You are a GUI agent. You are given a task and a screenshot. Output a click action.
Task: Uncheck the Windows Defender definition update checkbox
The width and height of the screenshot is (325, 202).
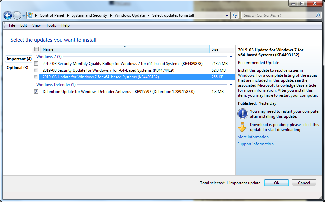[x=36, y=92]
